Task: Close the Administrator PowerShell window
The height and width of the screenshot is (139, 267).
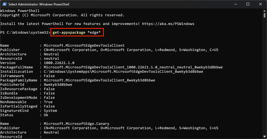Action: tap(260, 4)
